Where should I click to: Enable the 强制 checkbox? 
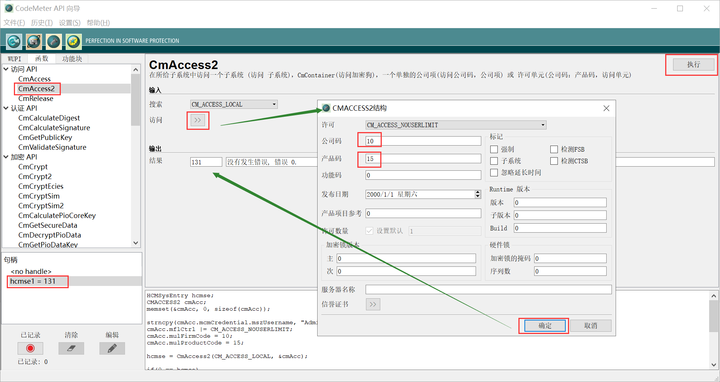click(494, 149)
